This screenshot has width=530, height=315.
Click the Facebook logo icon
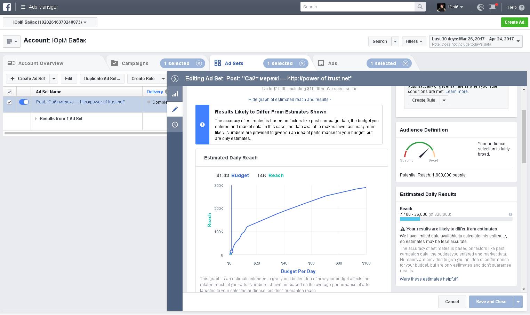pyautogui.click(x=7, y=7)
